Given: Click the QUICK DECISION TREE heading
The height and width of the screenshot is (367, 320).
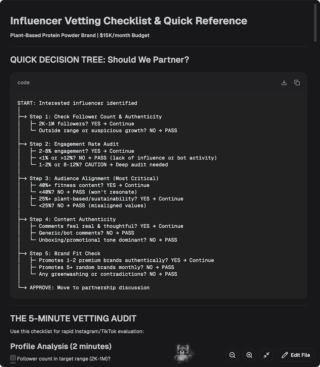Looking at the screenshot, I should click(100, 60).
